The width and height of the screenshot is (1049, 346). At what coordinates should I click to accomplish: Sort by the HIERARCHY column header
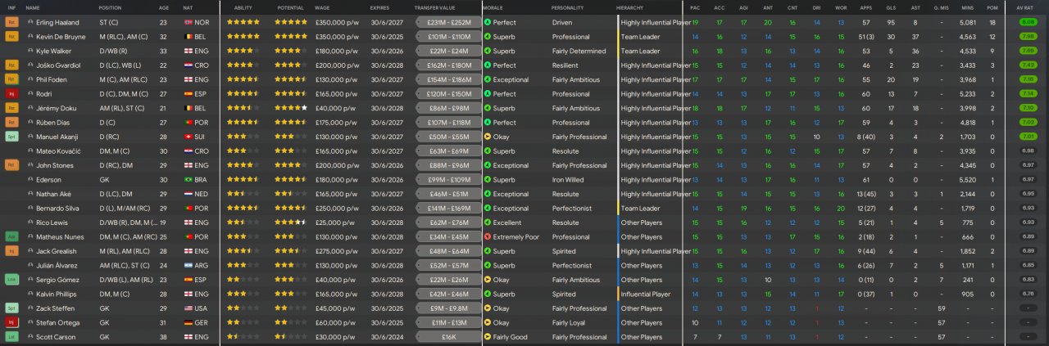[629, 7]
